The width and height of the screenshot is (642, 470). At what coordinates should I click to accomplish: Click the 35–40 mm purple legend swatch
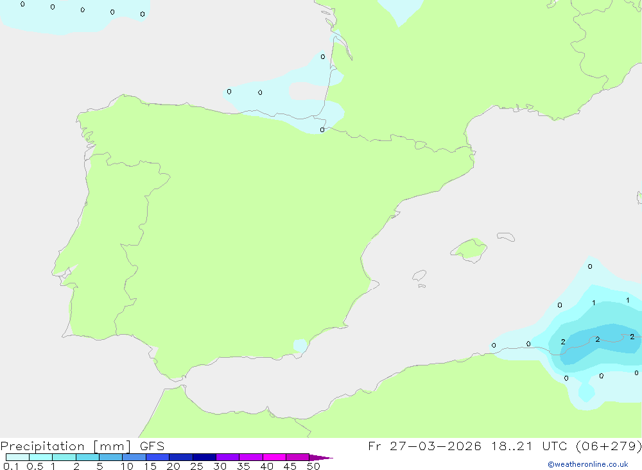pos(251,457)
